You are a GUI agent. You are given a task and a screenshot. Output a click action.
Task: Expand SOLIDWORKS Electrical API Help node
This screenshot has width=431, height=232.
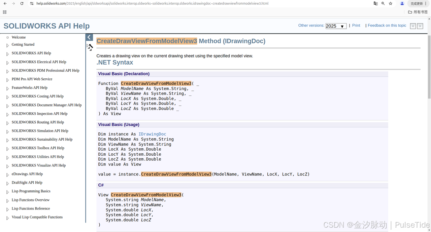(x=7, y=63)
